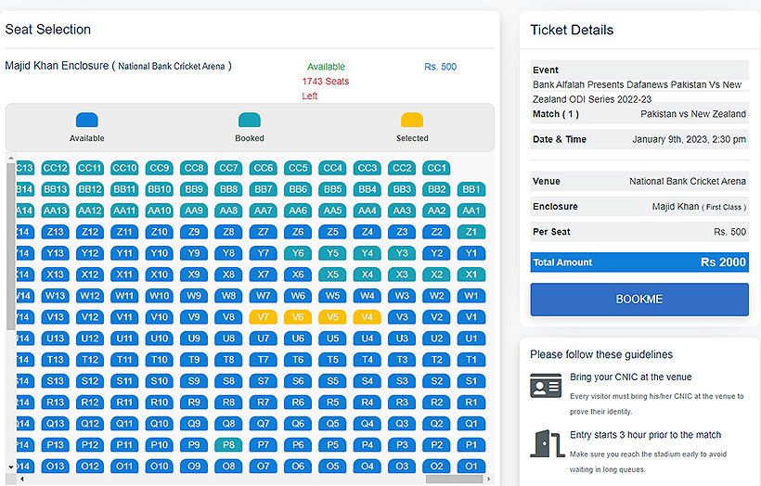Select available seat U1
Screen dimensions: 761x486
coord(471,339)
